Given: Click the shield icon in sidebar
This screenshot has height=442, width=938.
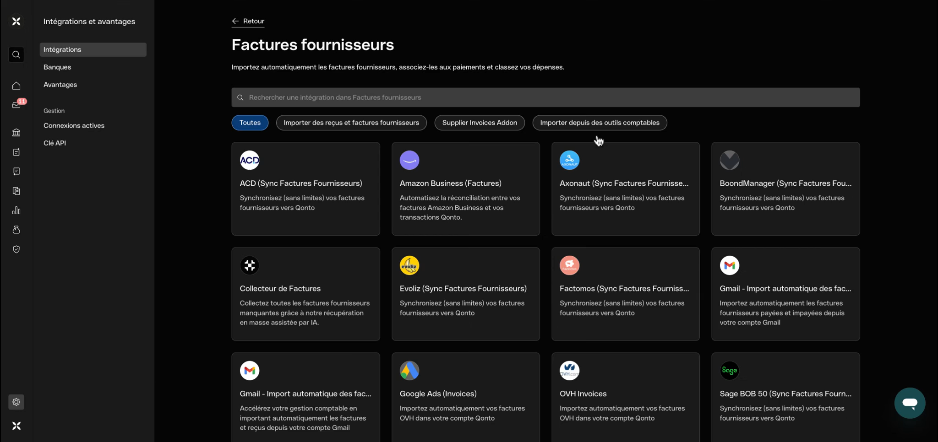Looking at the screenshot, I should (16, 249).
